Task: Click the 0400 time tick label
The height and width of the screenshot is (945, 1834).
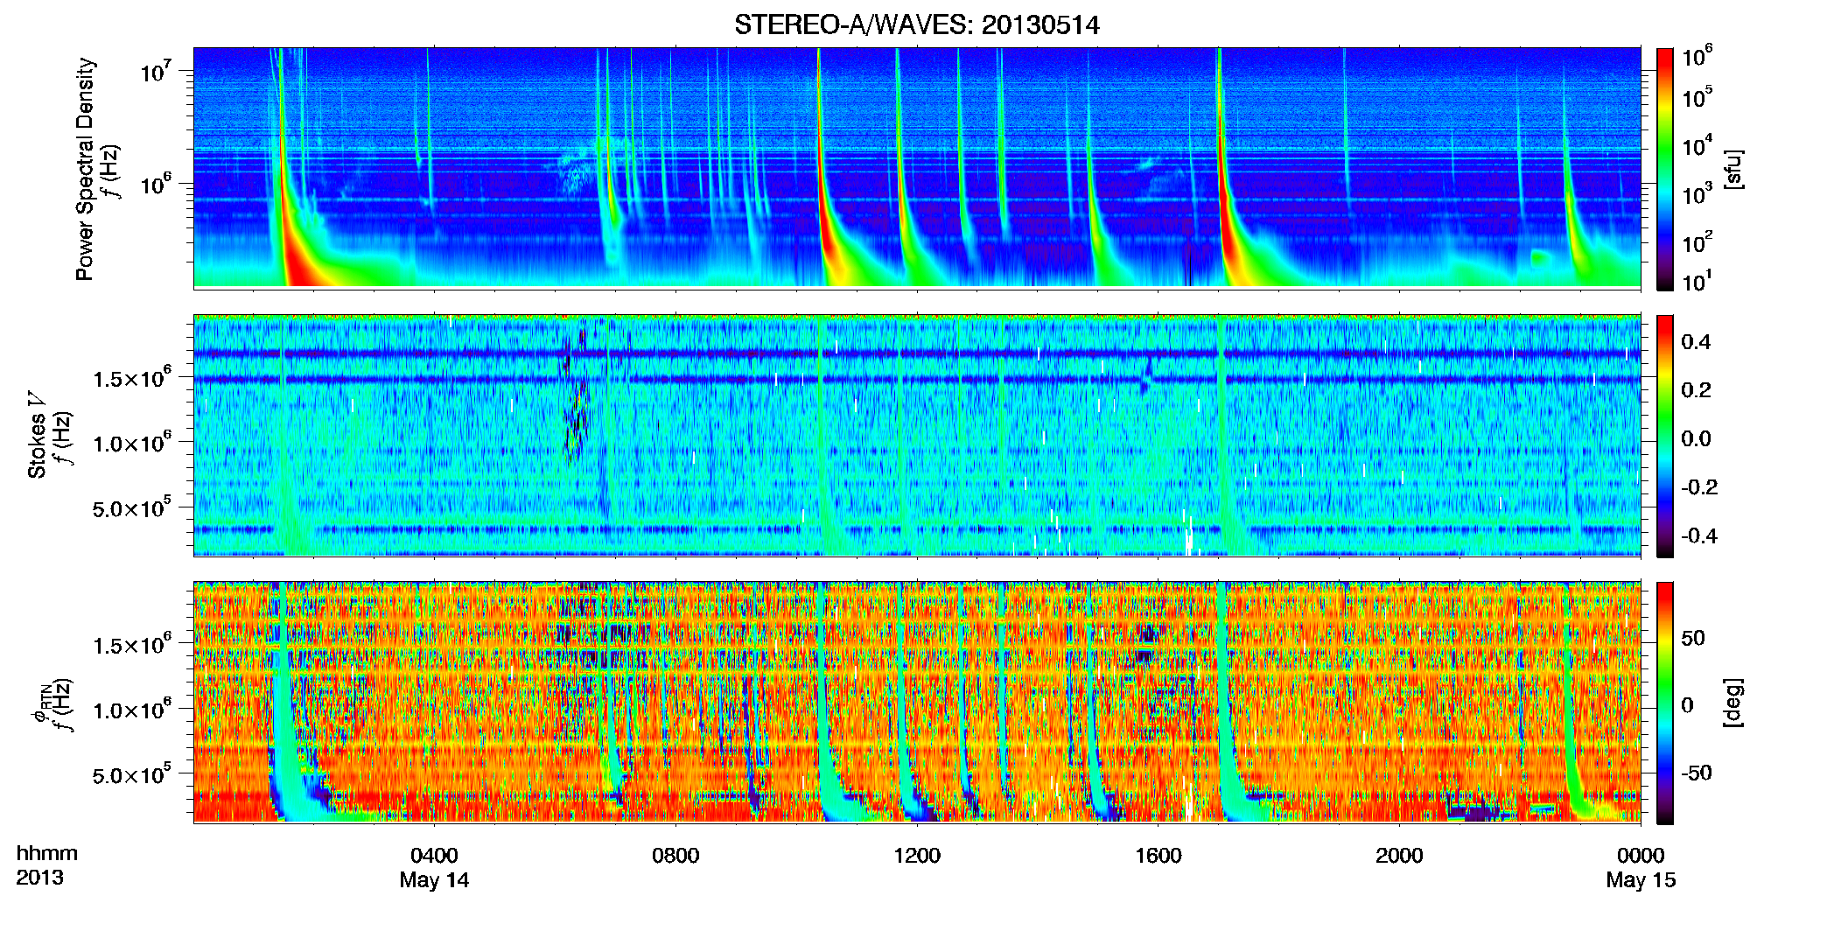Action: (434, 855)
